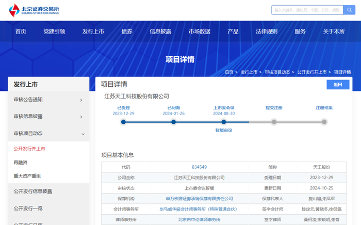Expand the 审核公告通知 sidebar section
The width and height of the screenshot is (361, 225).
point(48,100)
